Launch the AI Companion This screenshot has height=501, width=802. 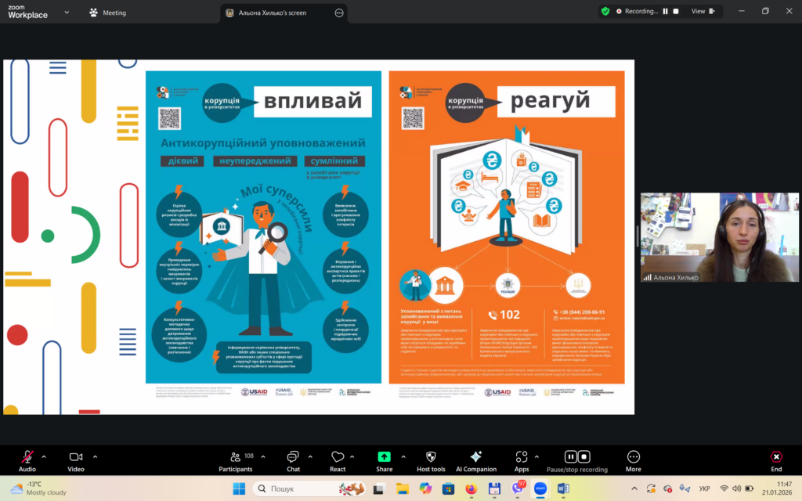click(x=476, y=457)
